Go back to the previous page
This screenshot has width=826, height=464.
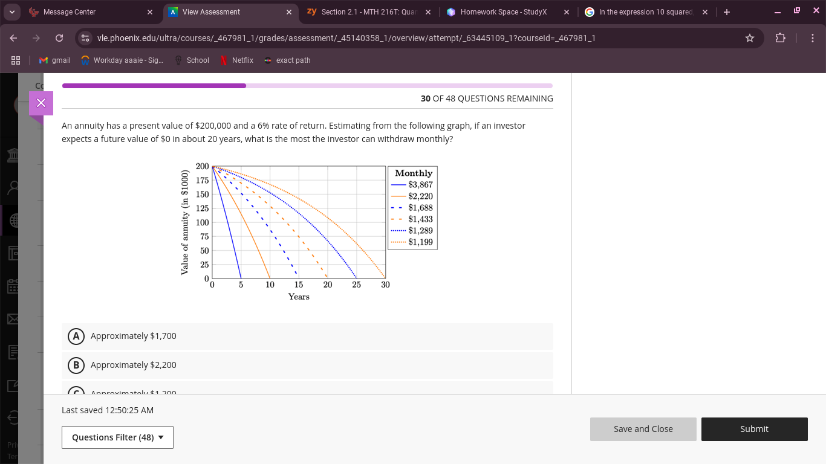pyautogui.click(x=13, y=38)
